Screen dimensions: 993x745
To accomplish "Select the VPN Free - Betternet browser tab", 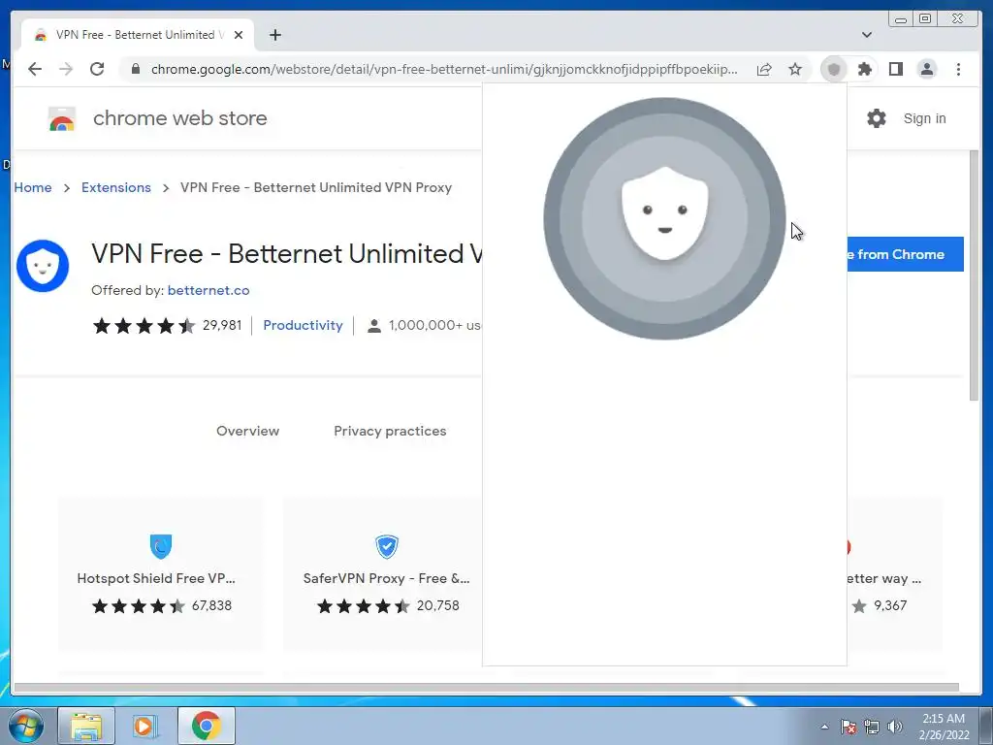I will [x=138, y=35].
